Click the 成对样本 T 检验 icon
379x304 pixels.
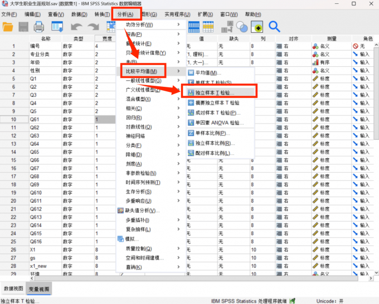click(191, 112)
